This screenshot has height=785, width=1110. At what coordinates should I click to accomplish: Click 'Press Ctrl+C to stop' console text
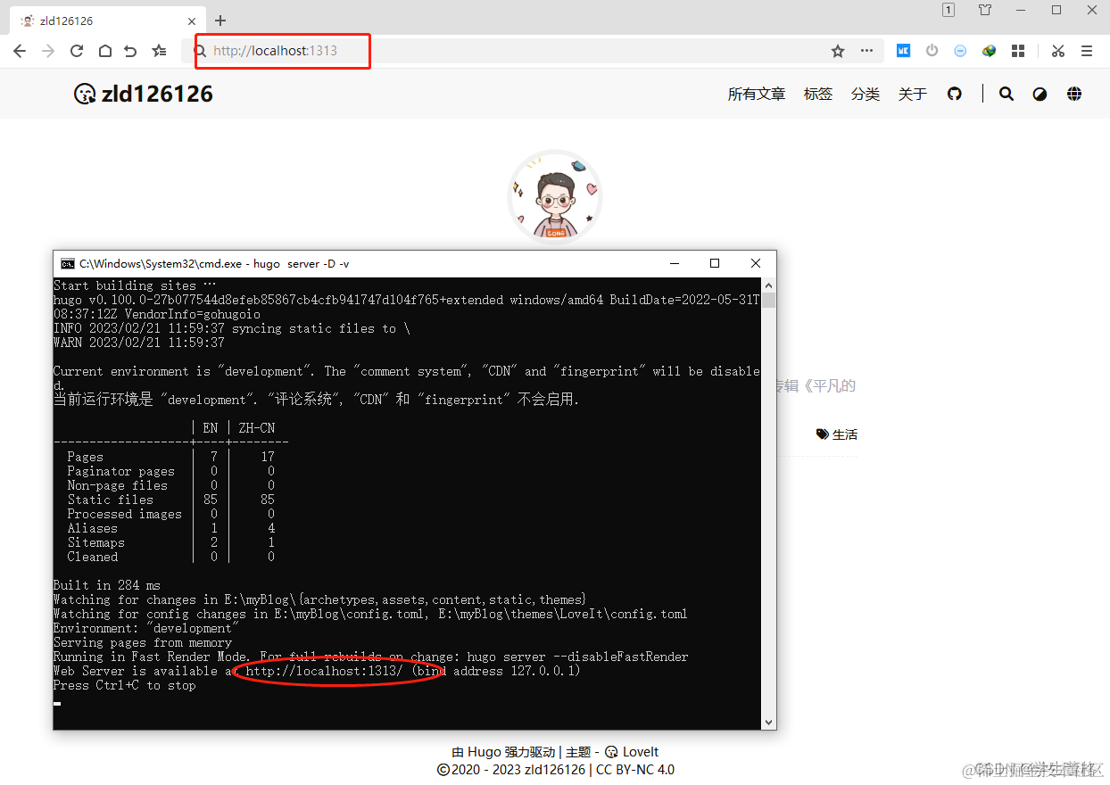tap(125, 685)
